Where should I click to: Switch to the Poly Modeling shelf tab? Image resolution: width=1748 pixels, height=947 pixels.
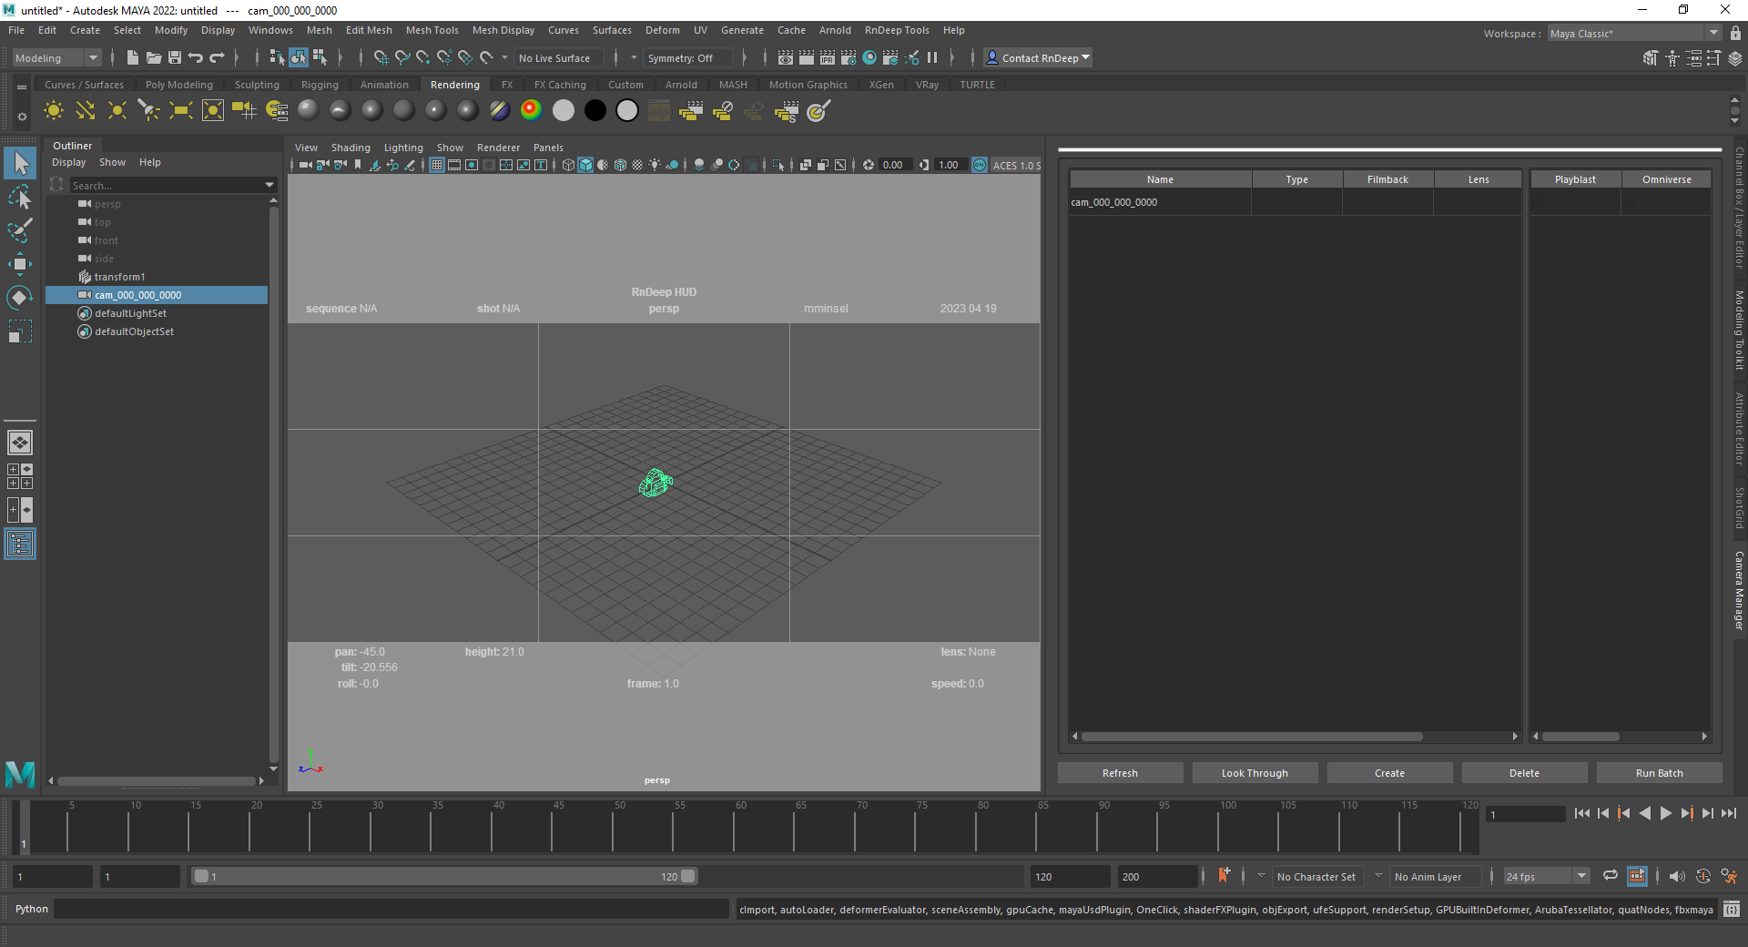point(178,85)
